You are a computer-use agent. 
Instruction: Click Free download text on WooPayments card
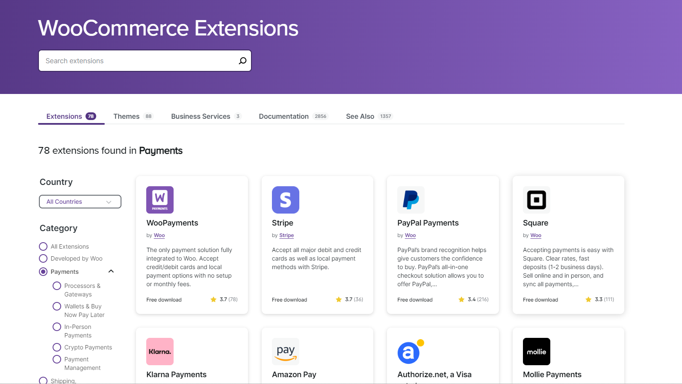pyautogui.click(x=164, y=300)
